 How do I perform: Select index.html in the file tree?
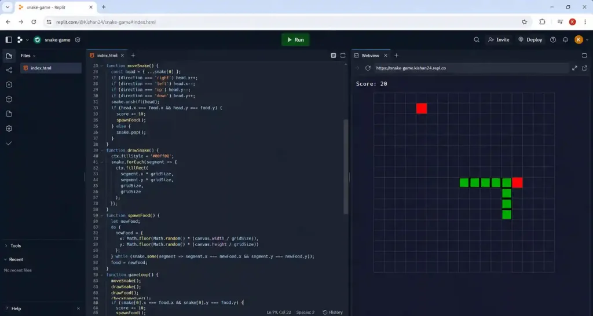51,68
